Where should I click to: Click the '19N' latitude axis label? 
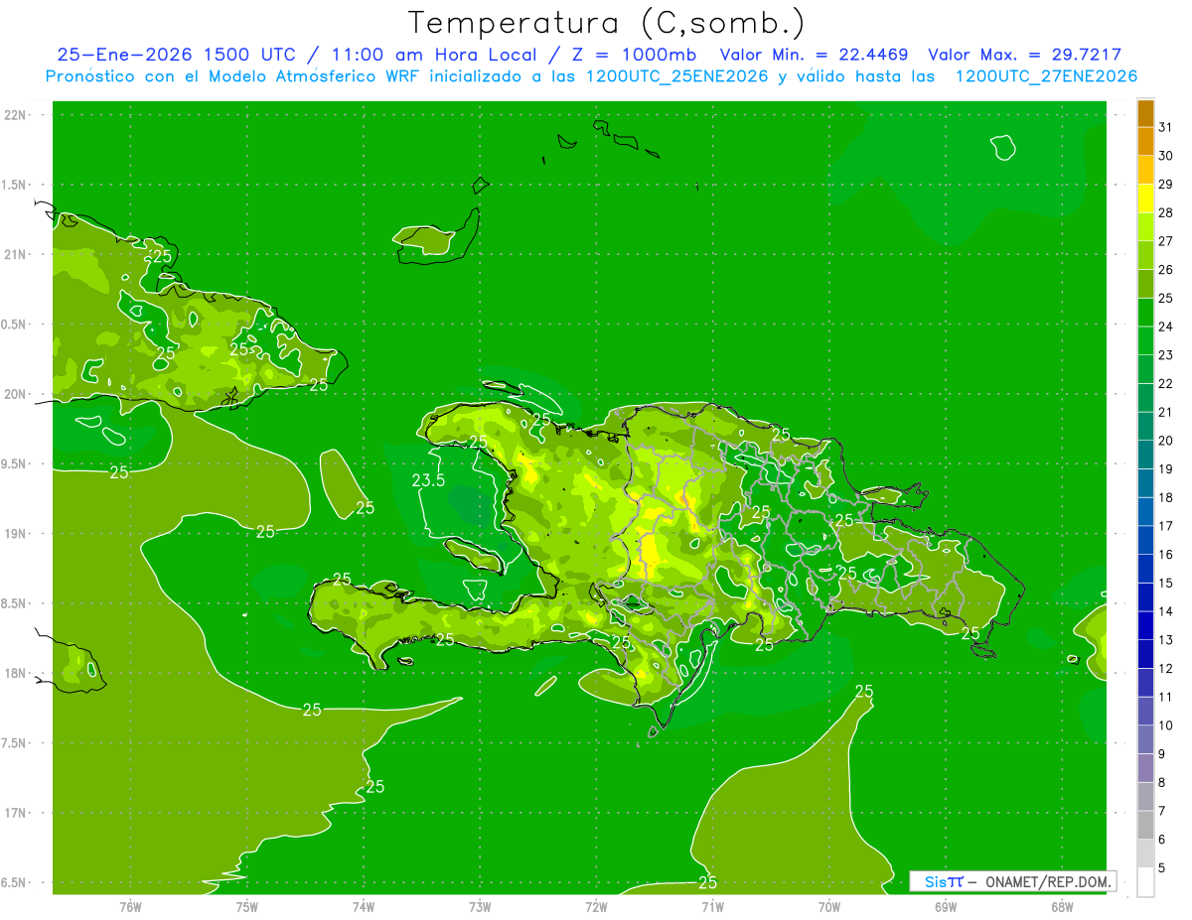tap(14, 534)
